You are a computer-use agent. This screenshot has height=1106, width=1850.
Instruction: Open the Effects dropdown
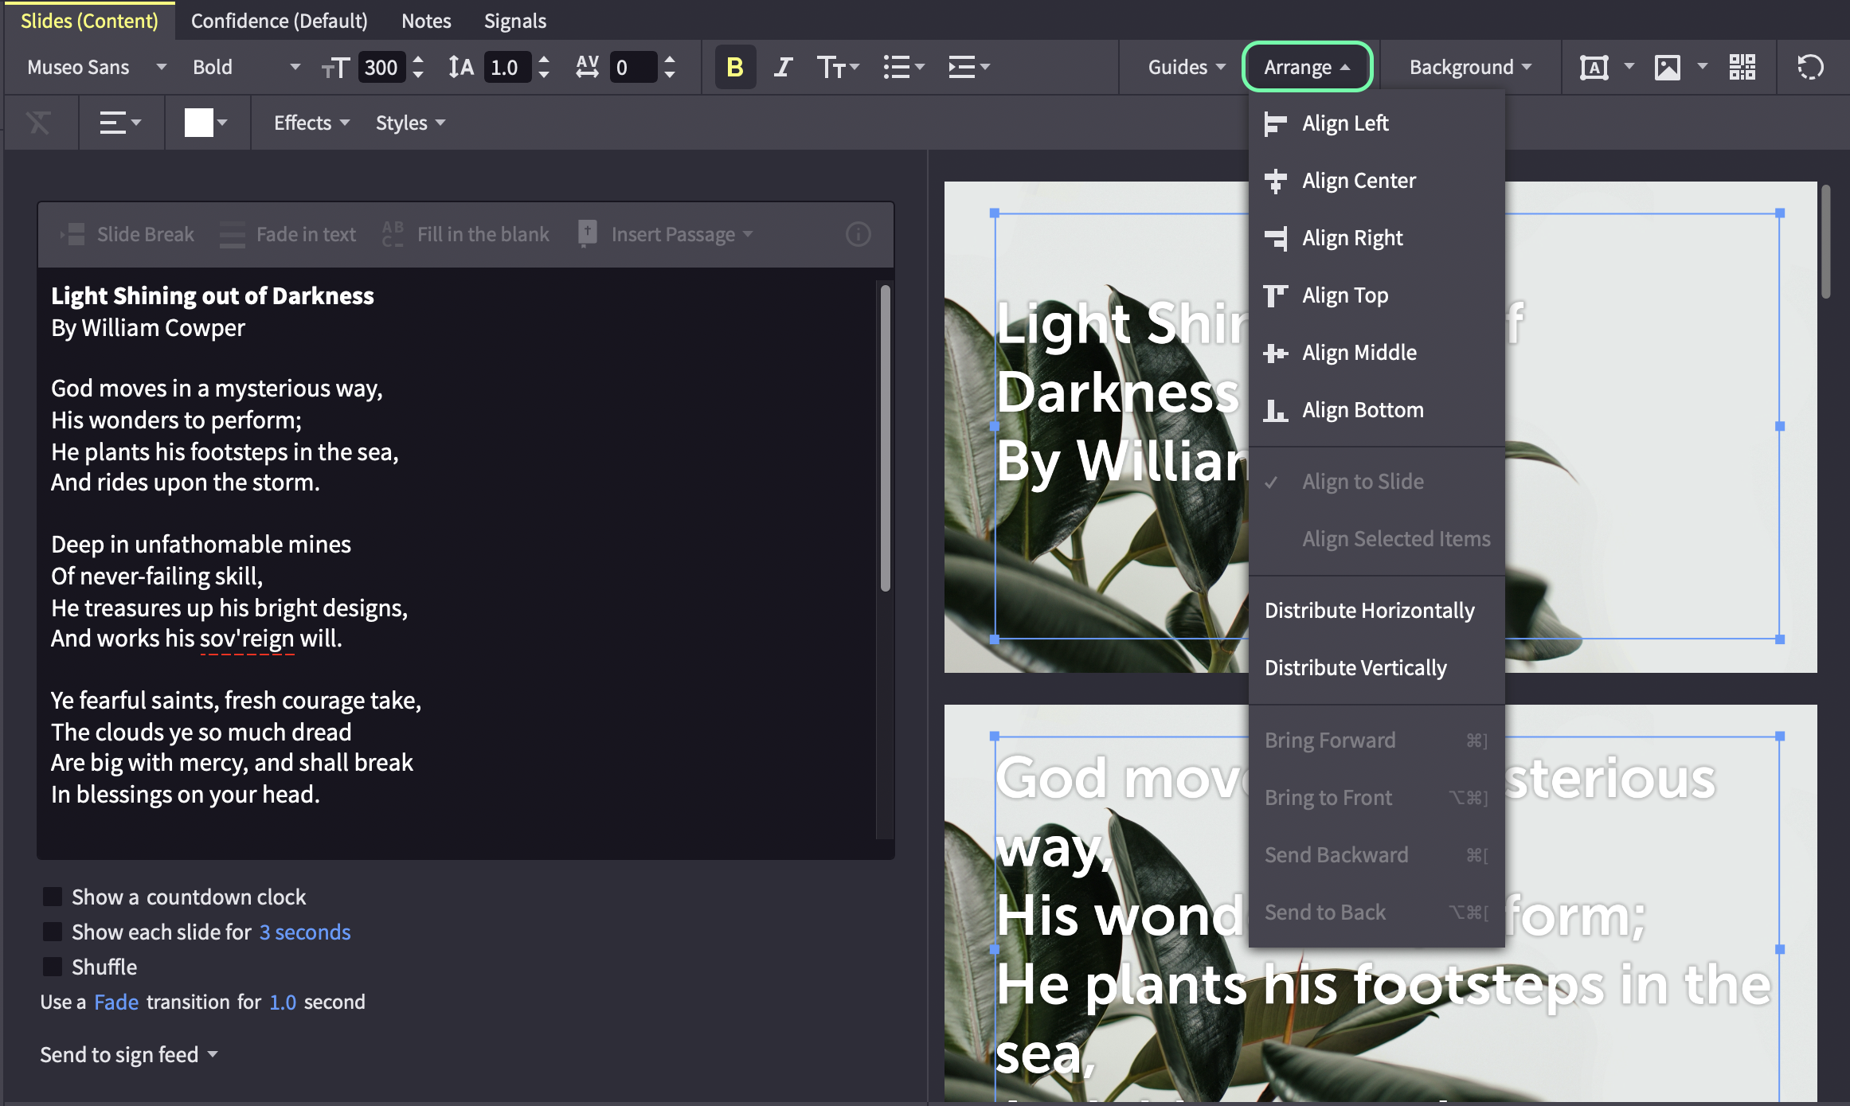(x=311, y=123)
